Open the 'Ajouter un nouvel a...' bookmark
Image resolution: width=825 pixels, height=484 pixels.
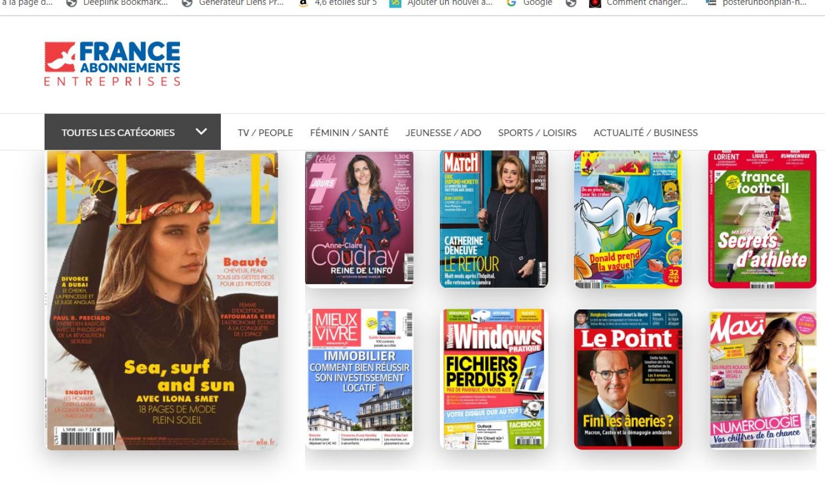(x=441, y=3)
